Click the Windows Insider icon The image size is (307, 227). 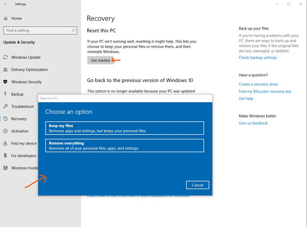(x=5, y=168)
